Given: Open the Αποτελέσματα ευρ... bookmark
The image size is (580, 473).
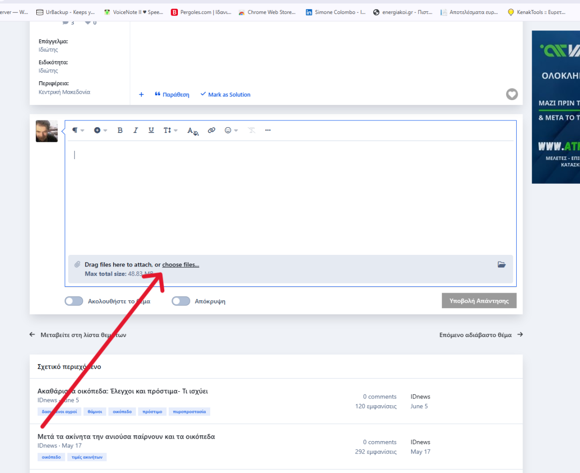Looking at the screenshot, I should tap(469, 12).
